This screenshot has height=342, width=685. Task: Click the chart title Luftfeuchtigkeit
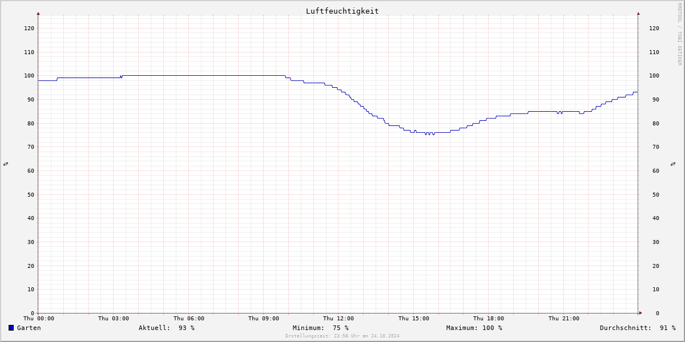342,11
